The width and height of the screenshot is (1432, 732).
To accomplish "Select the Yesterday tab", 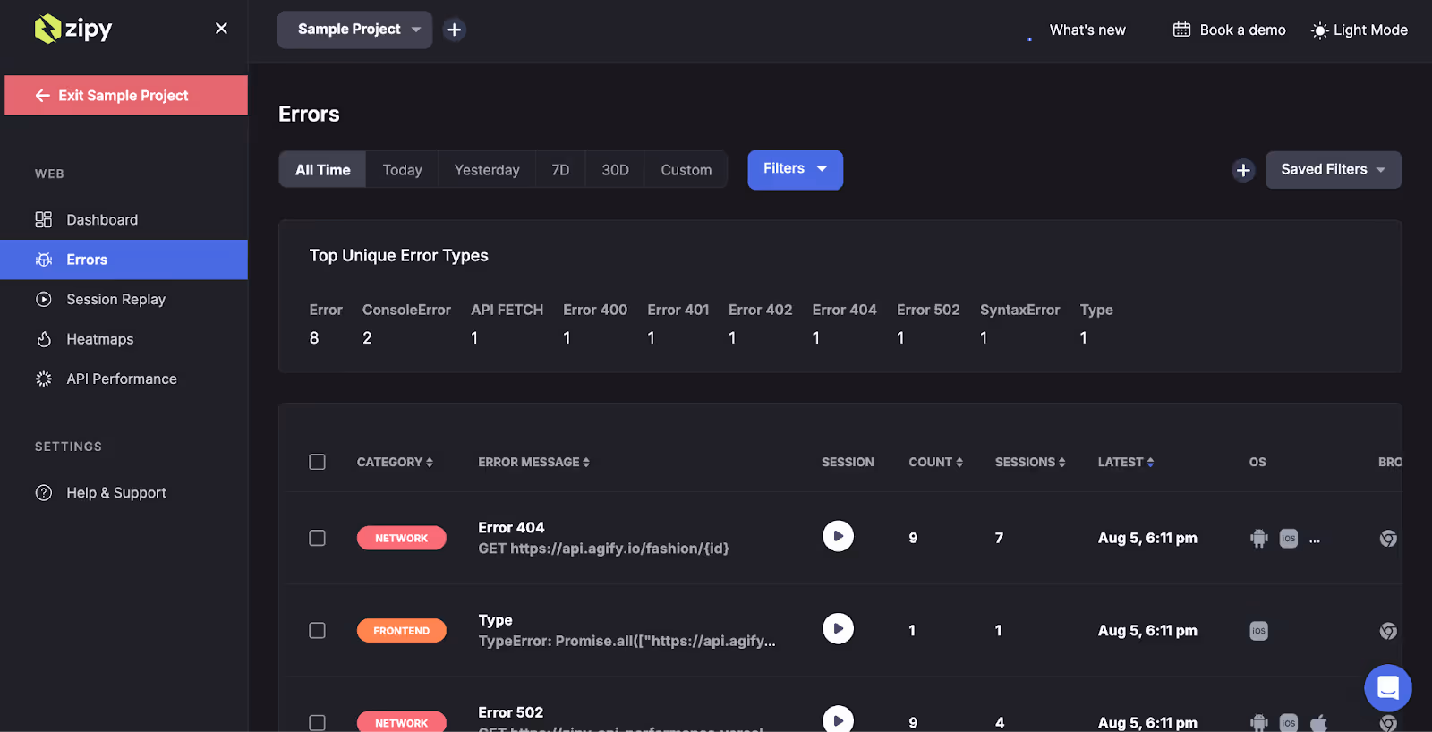I will pyautogui.click(x=487, y=170).
